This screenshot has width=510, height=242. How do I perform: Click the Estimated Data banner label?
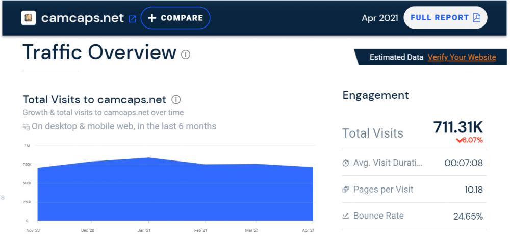point(396,57)
